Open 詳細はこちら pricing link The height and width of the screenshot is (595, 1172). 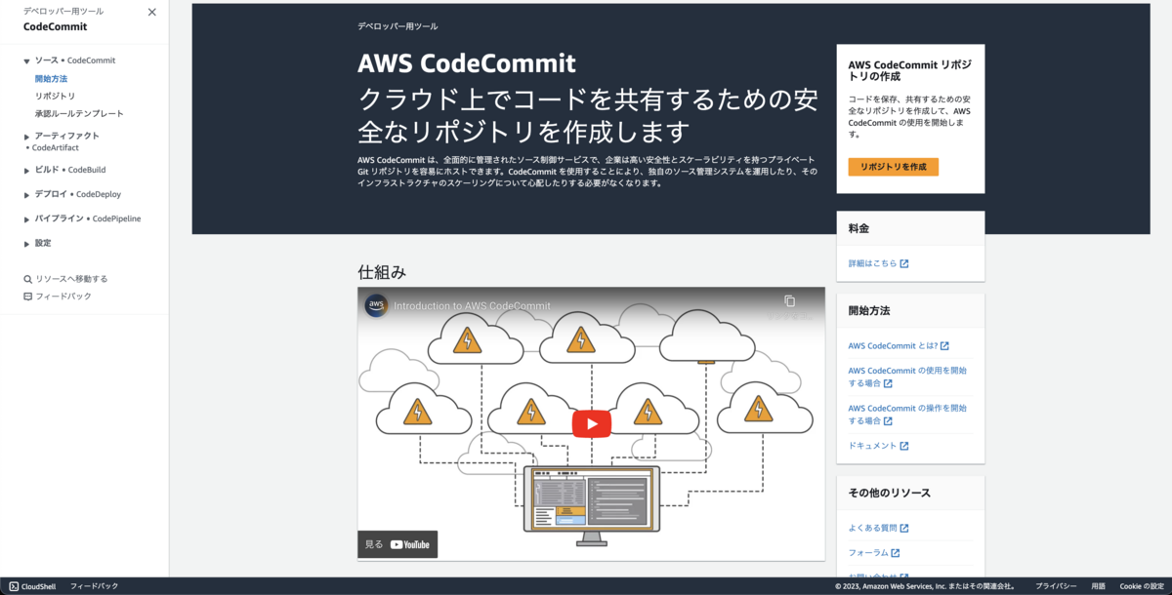(873, 263)
